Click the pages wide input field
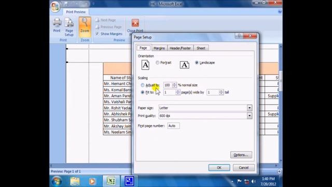 point(170,92)
